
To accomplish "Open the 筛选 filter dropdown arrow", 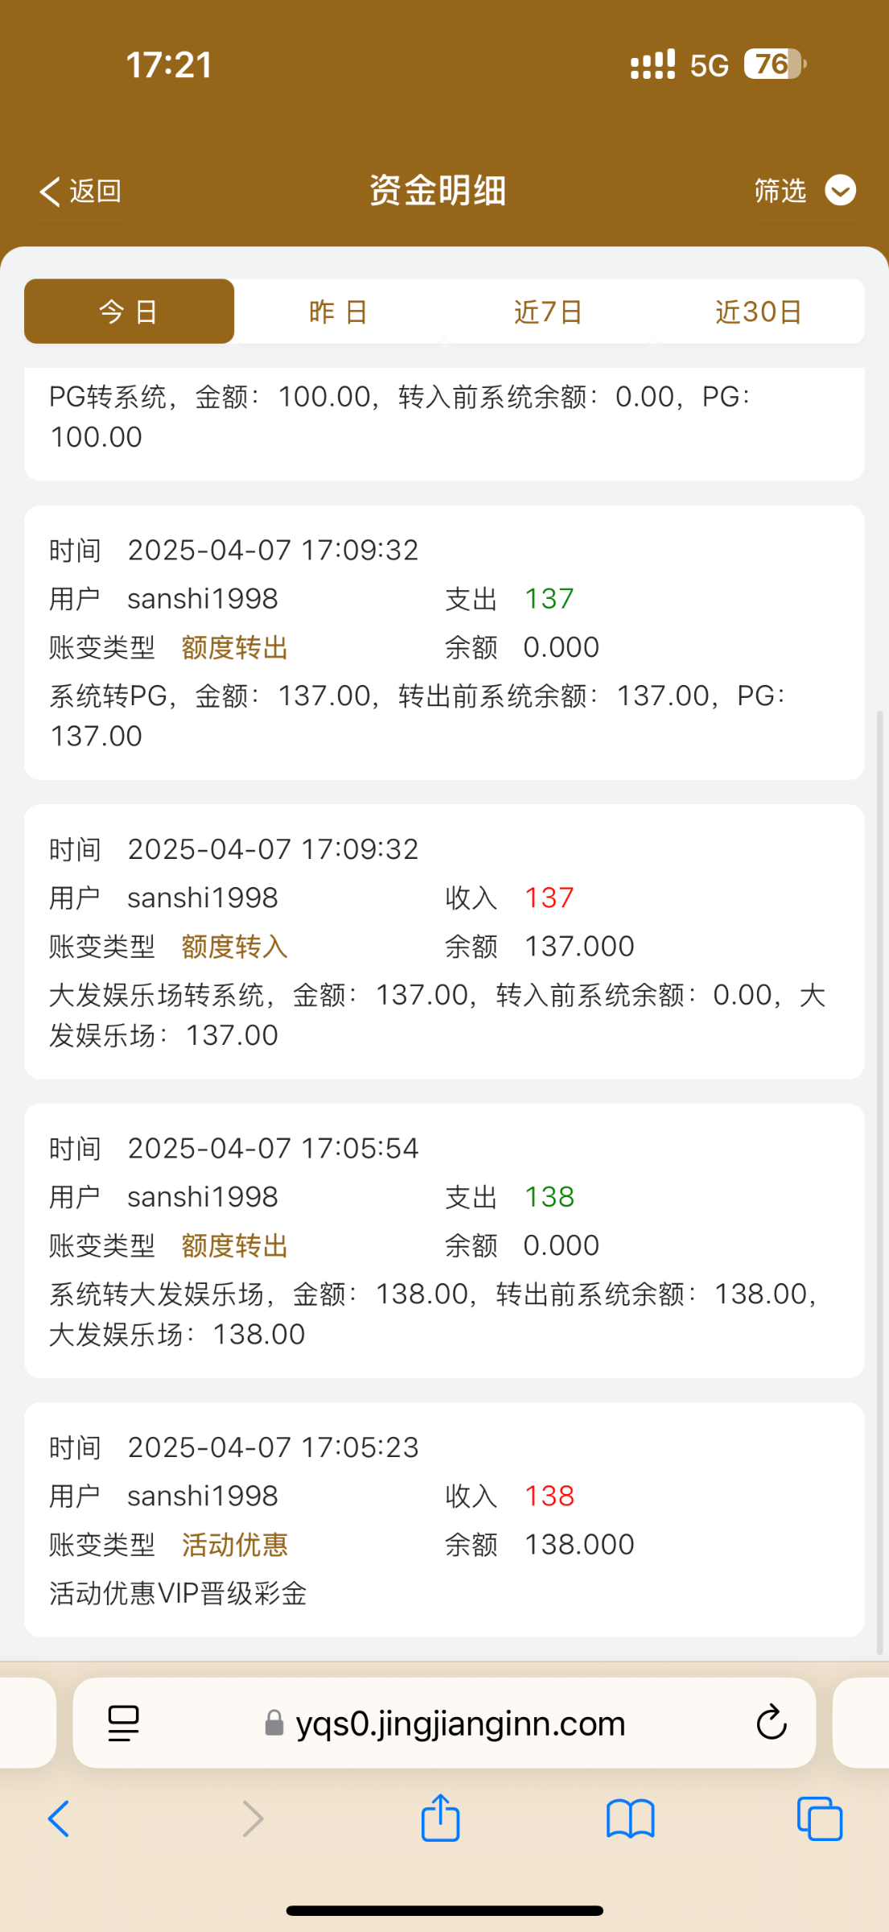I will click(x=841, y=191).
